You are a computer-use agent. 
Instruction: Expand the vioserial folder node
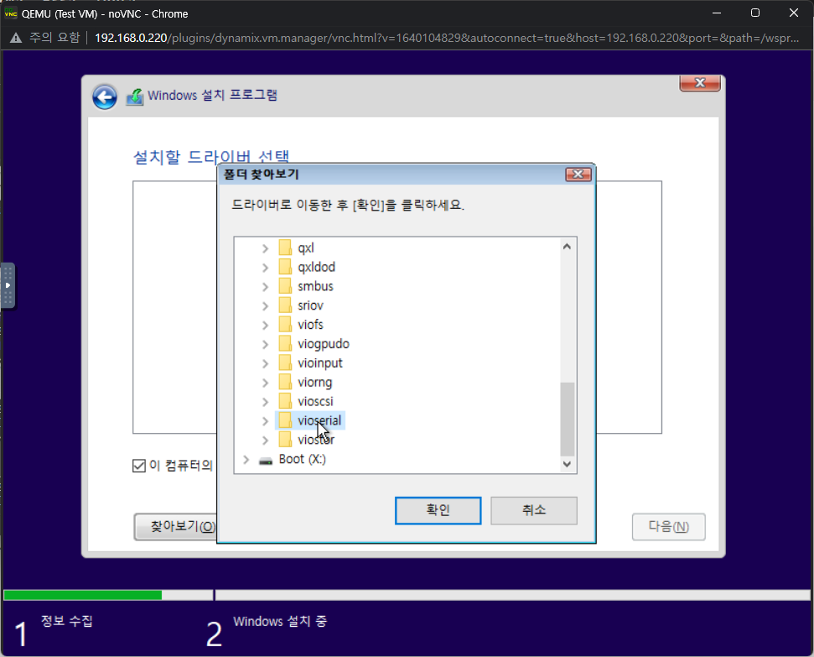click(265, 421)
